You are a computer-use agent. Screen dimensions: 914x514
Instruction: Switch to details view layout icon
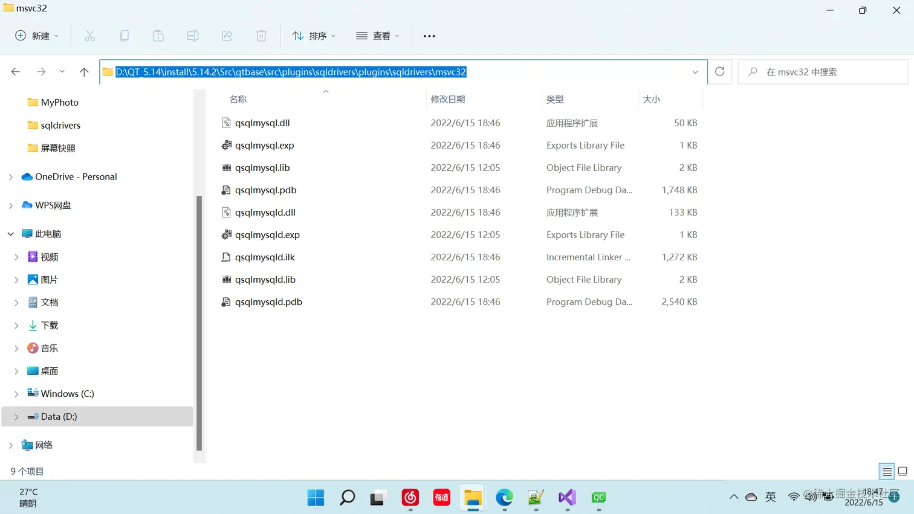coord(887,471)
